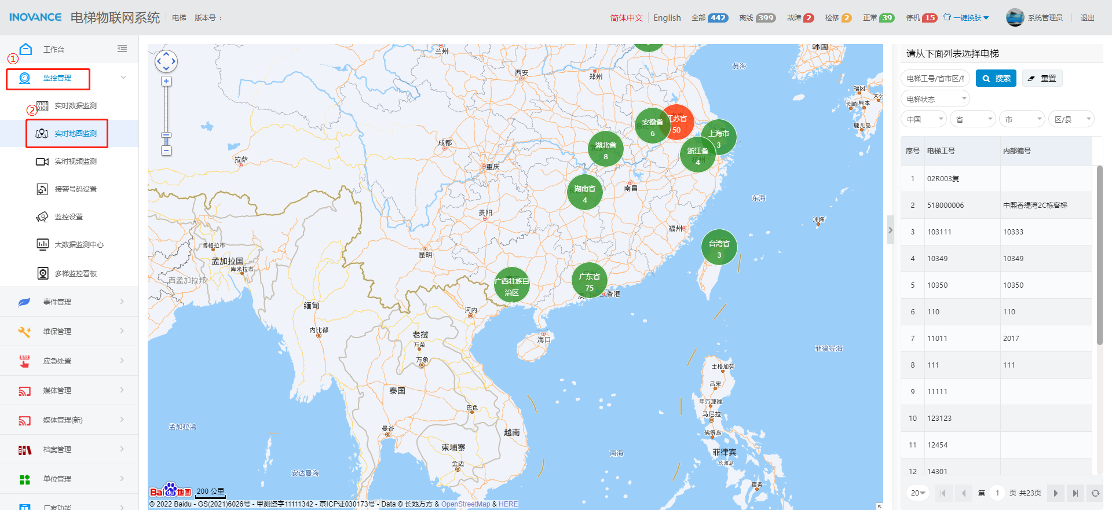This screenshot has width=1112, height=510.
Task: Click the 大数据监测中心 chart icon
Action: [x=43, y=244]
